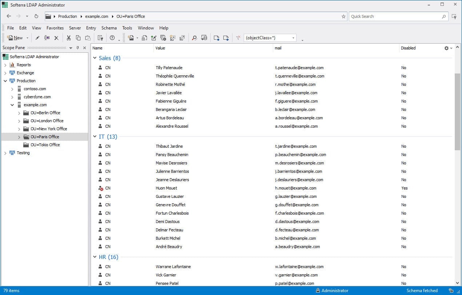Click the magnifier in Quick Search box
This screenshot has height=295, width=462.
point(444,16)
